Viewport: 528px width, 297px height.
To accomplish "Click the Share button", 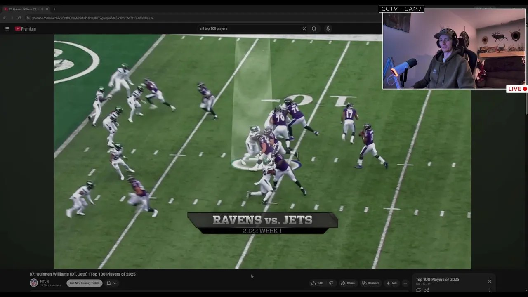I will pos(348,283).
